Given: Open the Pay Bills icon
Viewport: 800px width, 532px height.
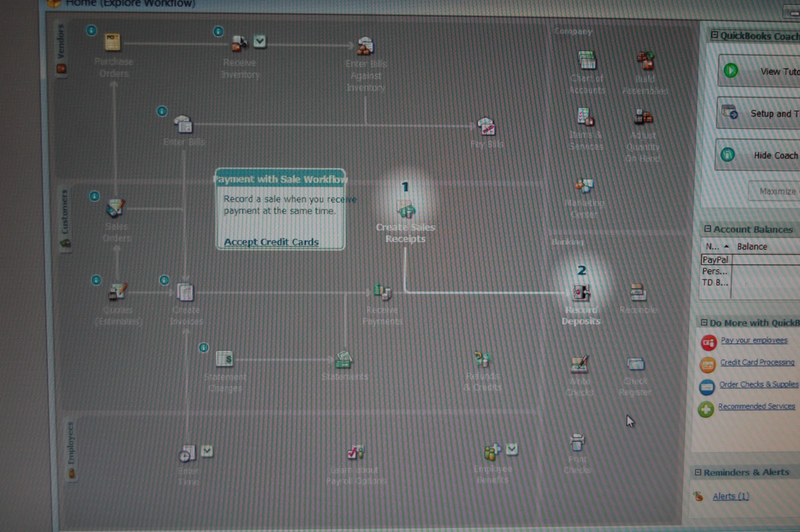Looking at the screenshot, I should (x=486, y=127).
